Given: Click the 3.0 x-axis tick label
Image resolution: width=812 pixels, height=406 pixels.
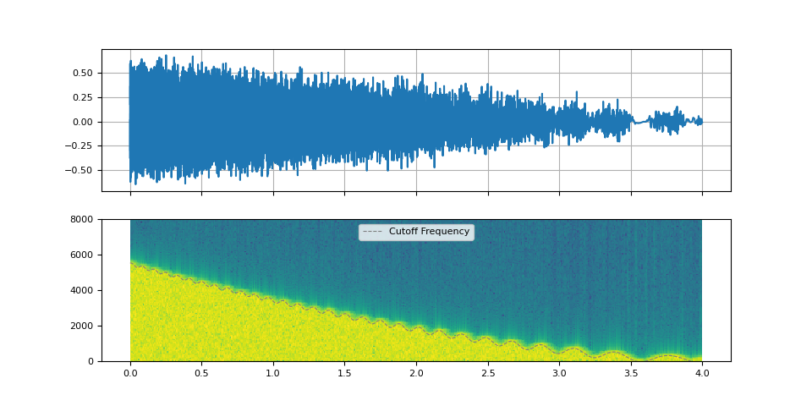Looking at the screenshot, I should [559, 373].
